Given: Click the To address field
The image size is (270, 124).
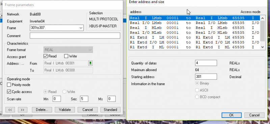Looking at the screenshot, I should tap(68, 70).
